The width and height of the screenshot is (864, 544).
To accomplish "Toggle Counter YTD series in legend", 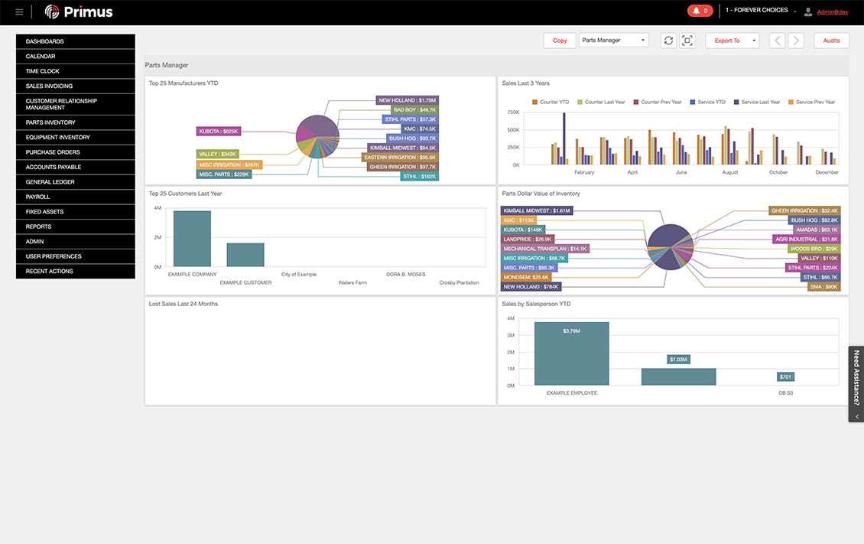I will 550,102.
